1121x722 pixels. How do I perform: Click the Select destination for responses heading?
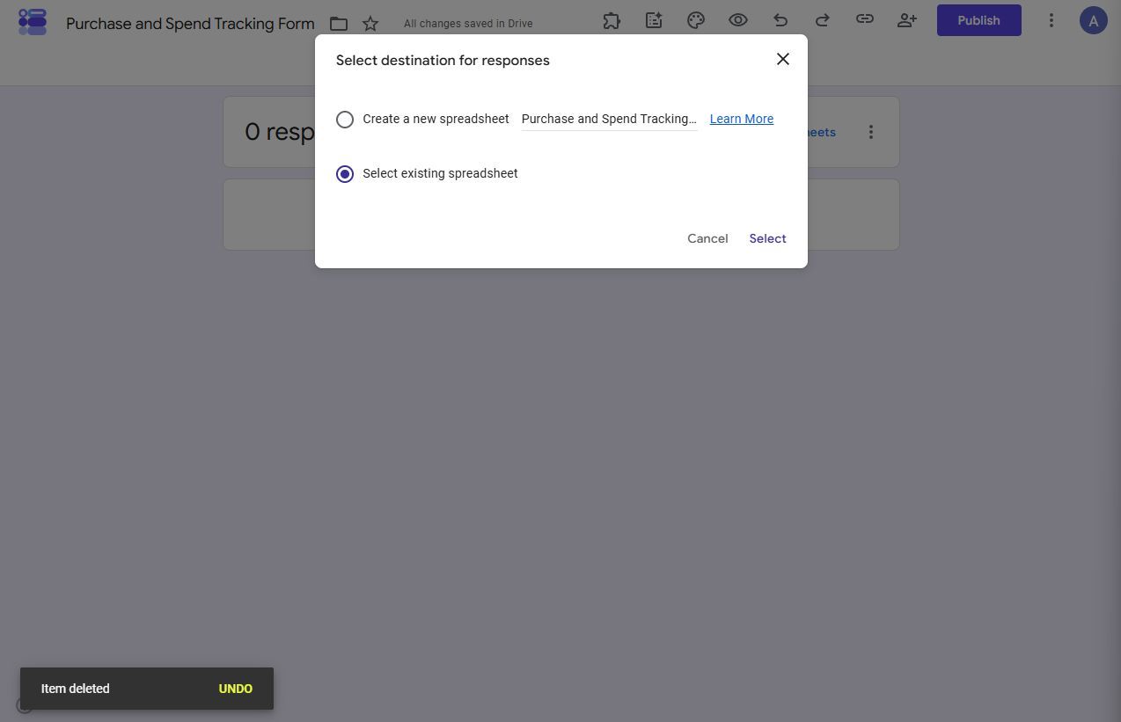(x=443, y=61)
